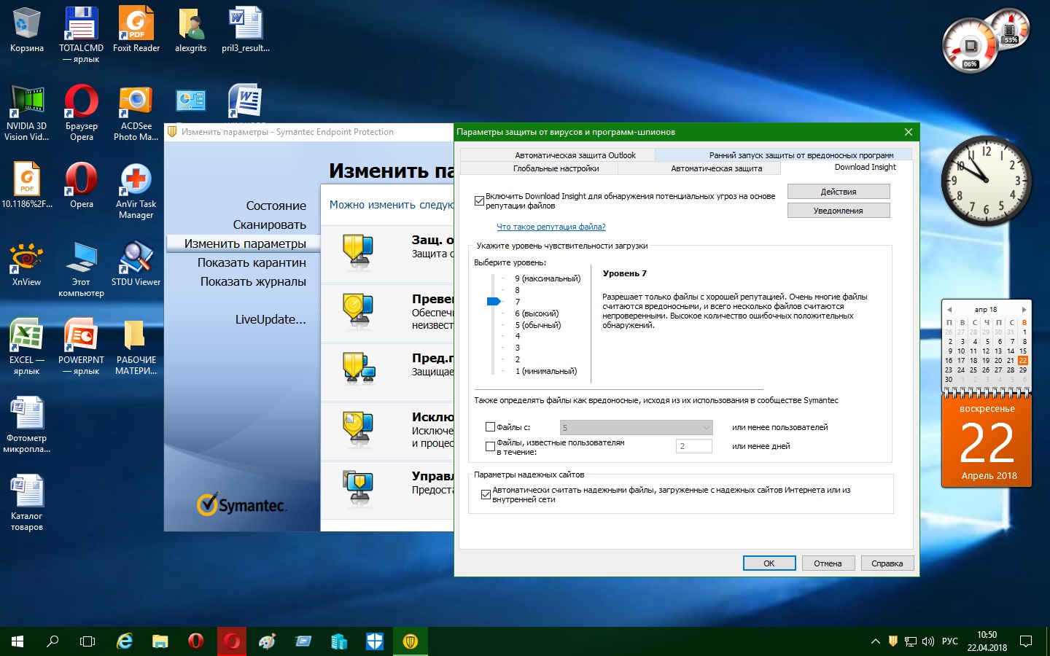1050x656 pixels.
Task: Switch to Глобальные настройки tab
Action: point(556,168)
